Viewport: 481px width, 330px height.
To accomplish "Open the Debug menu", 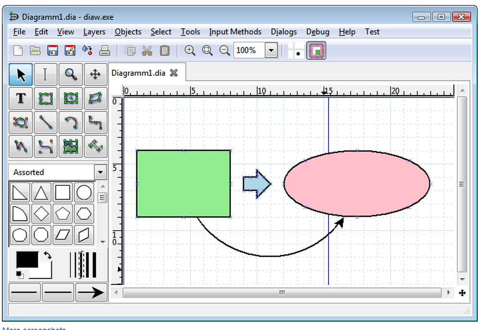I will (317, 32).
